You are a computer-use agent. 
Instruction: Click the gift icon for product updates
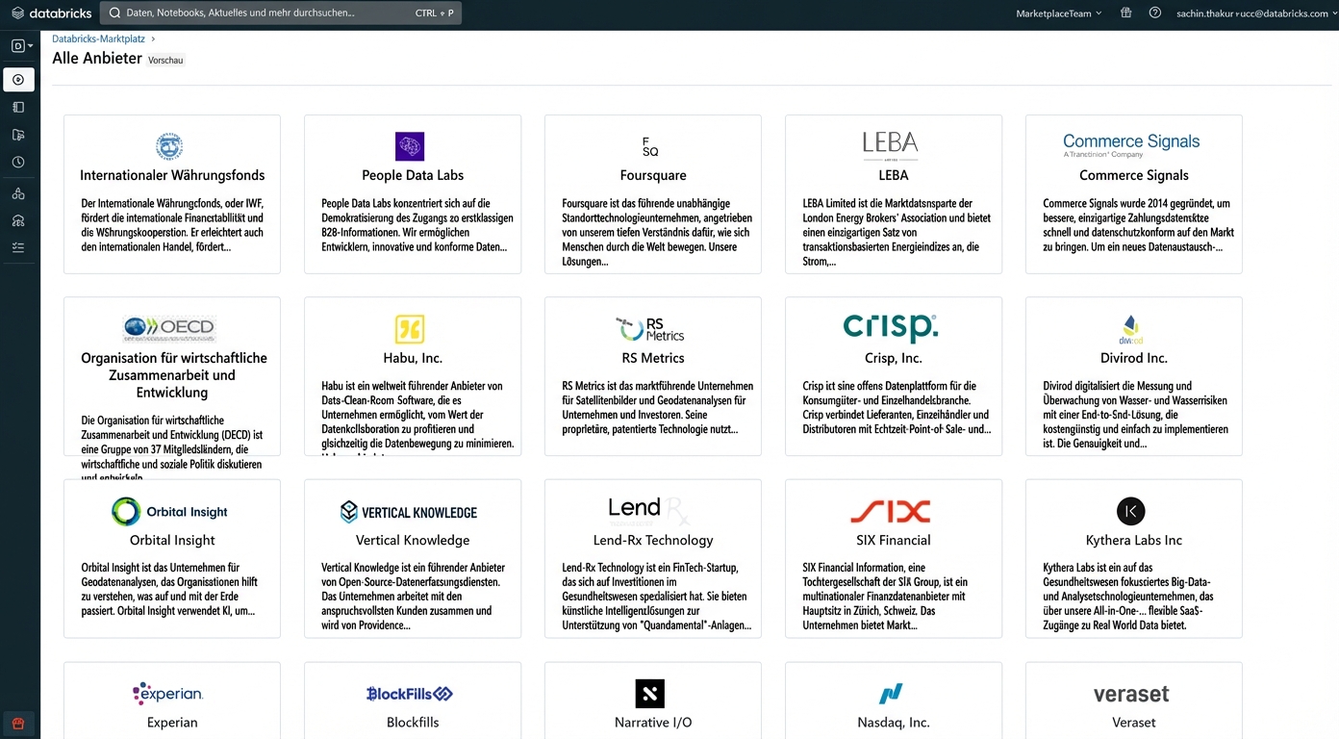[x=1125, y=13]
